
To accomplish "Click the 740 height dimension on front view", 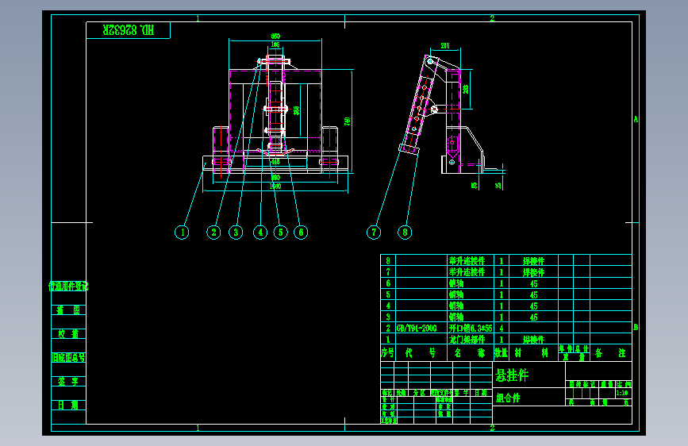I will pyautogui.click(x=347, y=121).
